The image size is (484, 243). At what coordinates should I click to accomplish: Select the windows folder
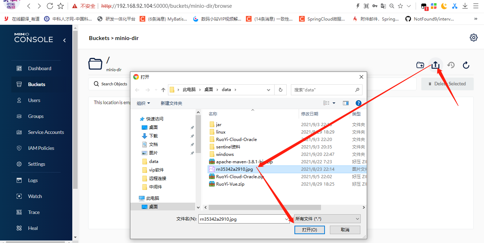coord(225,154)
